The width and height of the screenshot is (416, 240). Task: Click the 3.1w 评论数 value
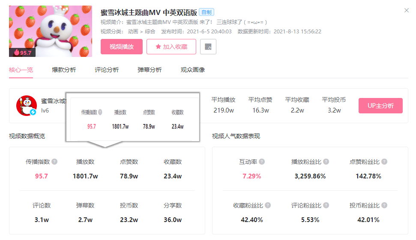pyautogui.click(x=42, y=220)
